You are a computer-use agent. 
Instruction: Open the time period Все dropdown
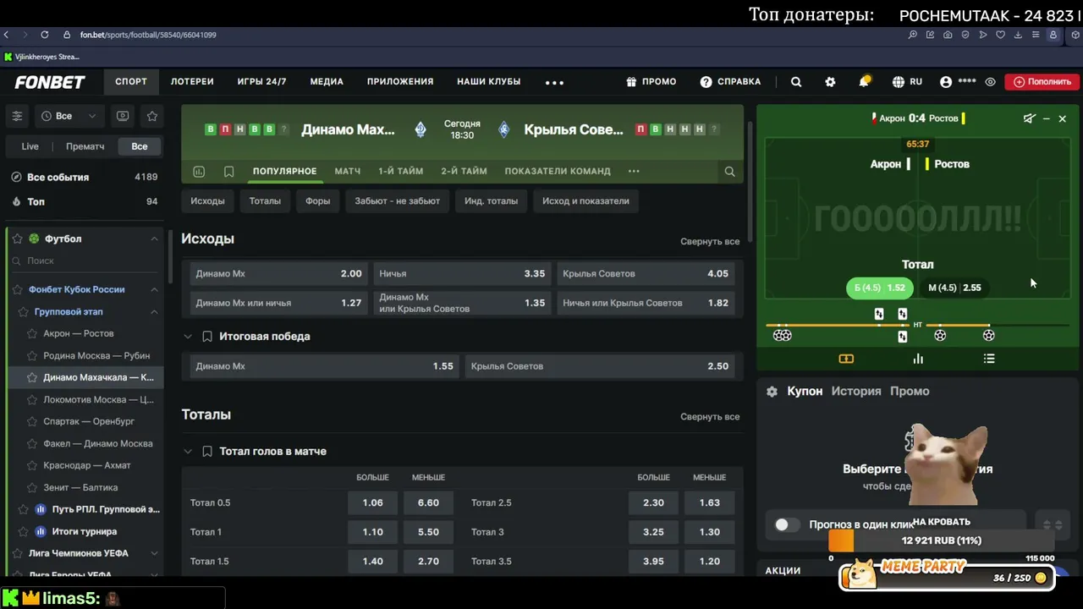point(69,116)
